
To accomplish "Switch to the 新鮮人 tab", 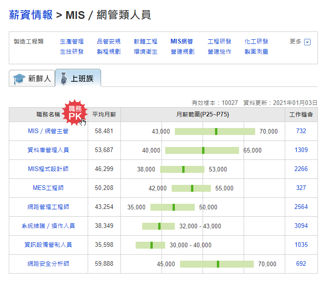I will pos(32,79).
